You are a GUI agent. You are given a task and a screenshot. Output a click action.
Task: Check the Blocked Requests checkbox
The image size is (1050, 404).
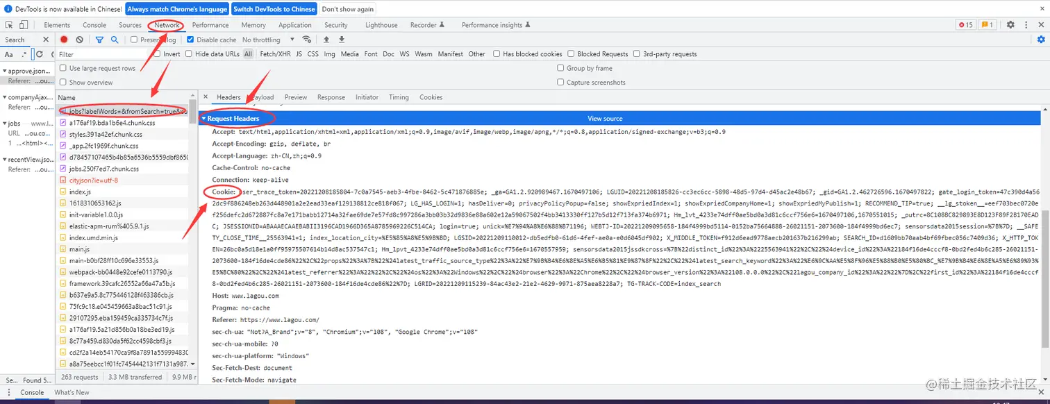(571, 54)
